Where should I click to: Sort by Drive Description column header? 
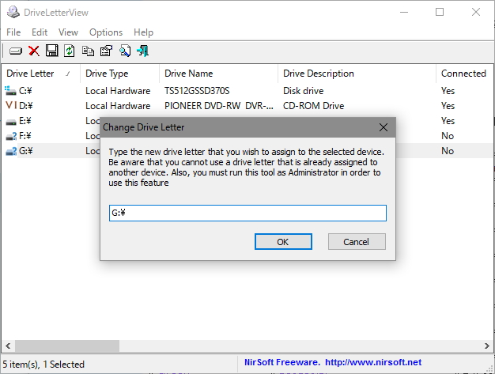click(x=357, y=74)
